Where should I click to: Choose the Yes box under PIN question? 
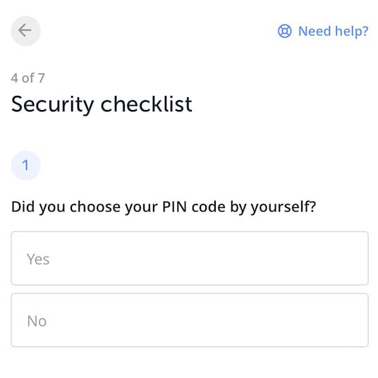tap(190, 258)
